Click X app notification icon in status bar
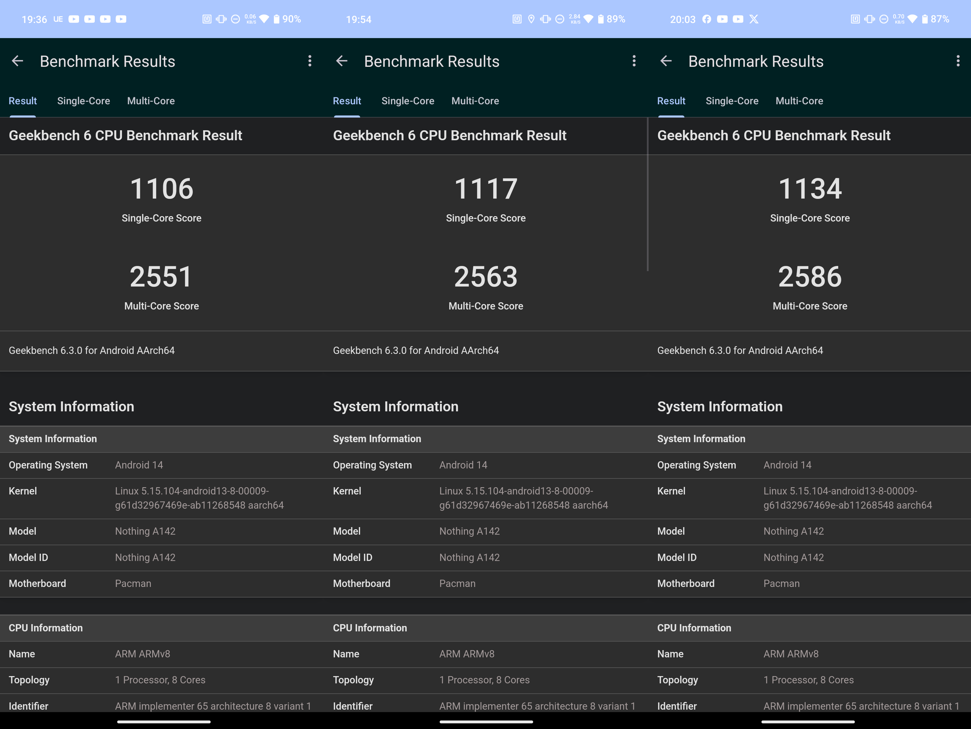The image size is (971, 729). 754,19
